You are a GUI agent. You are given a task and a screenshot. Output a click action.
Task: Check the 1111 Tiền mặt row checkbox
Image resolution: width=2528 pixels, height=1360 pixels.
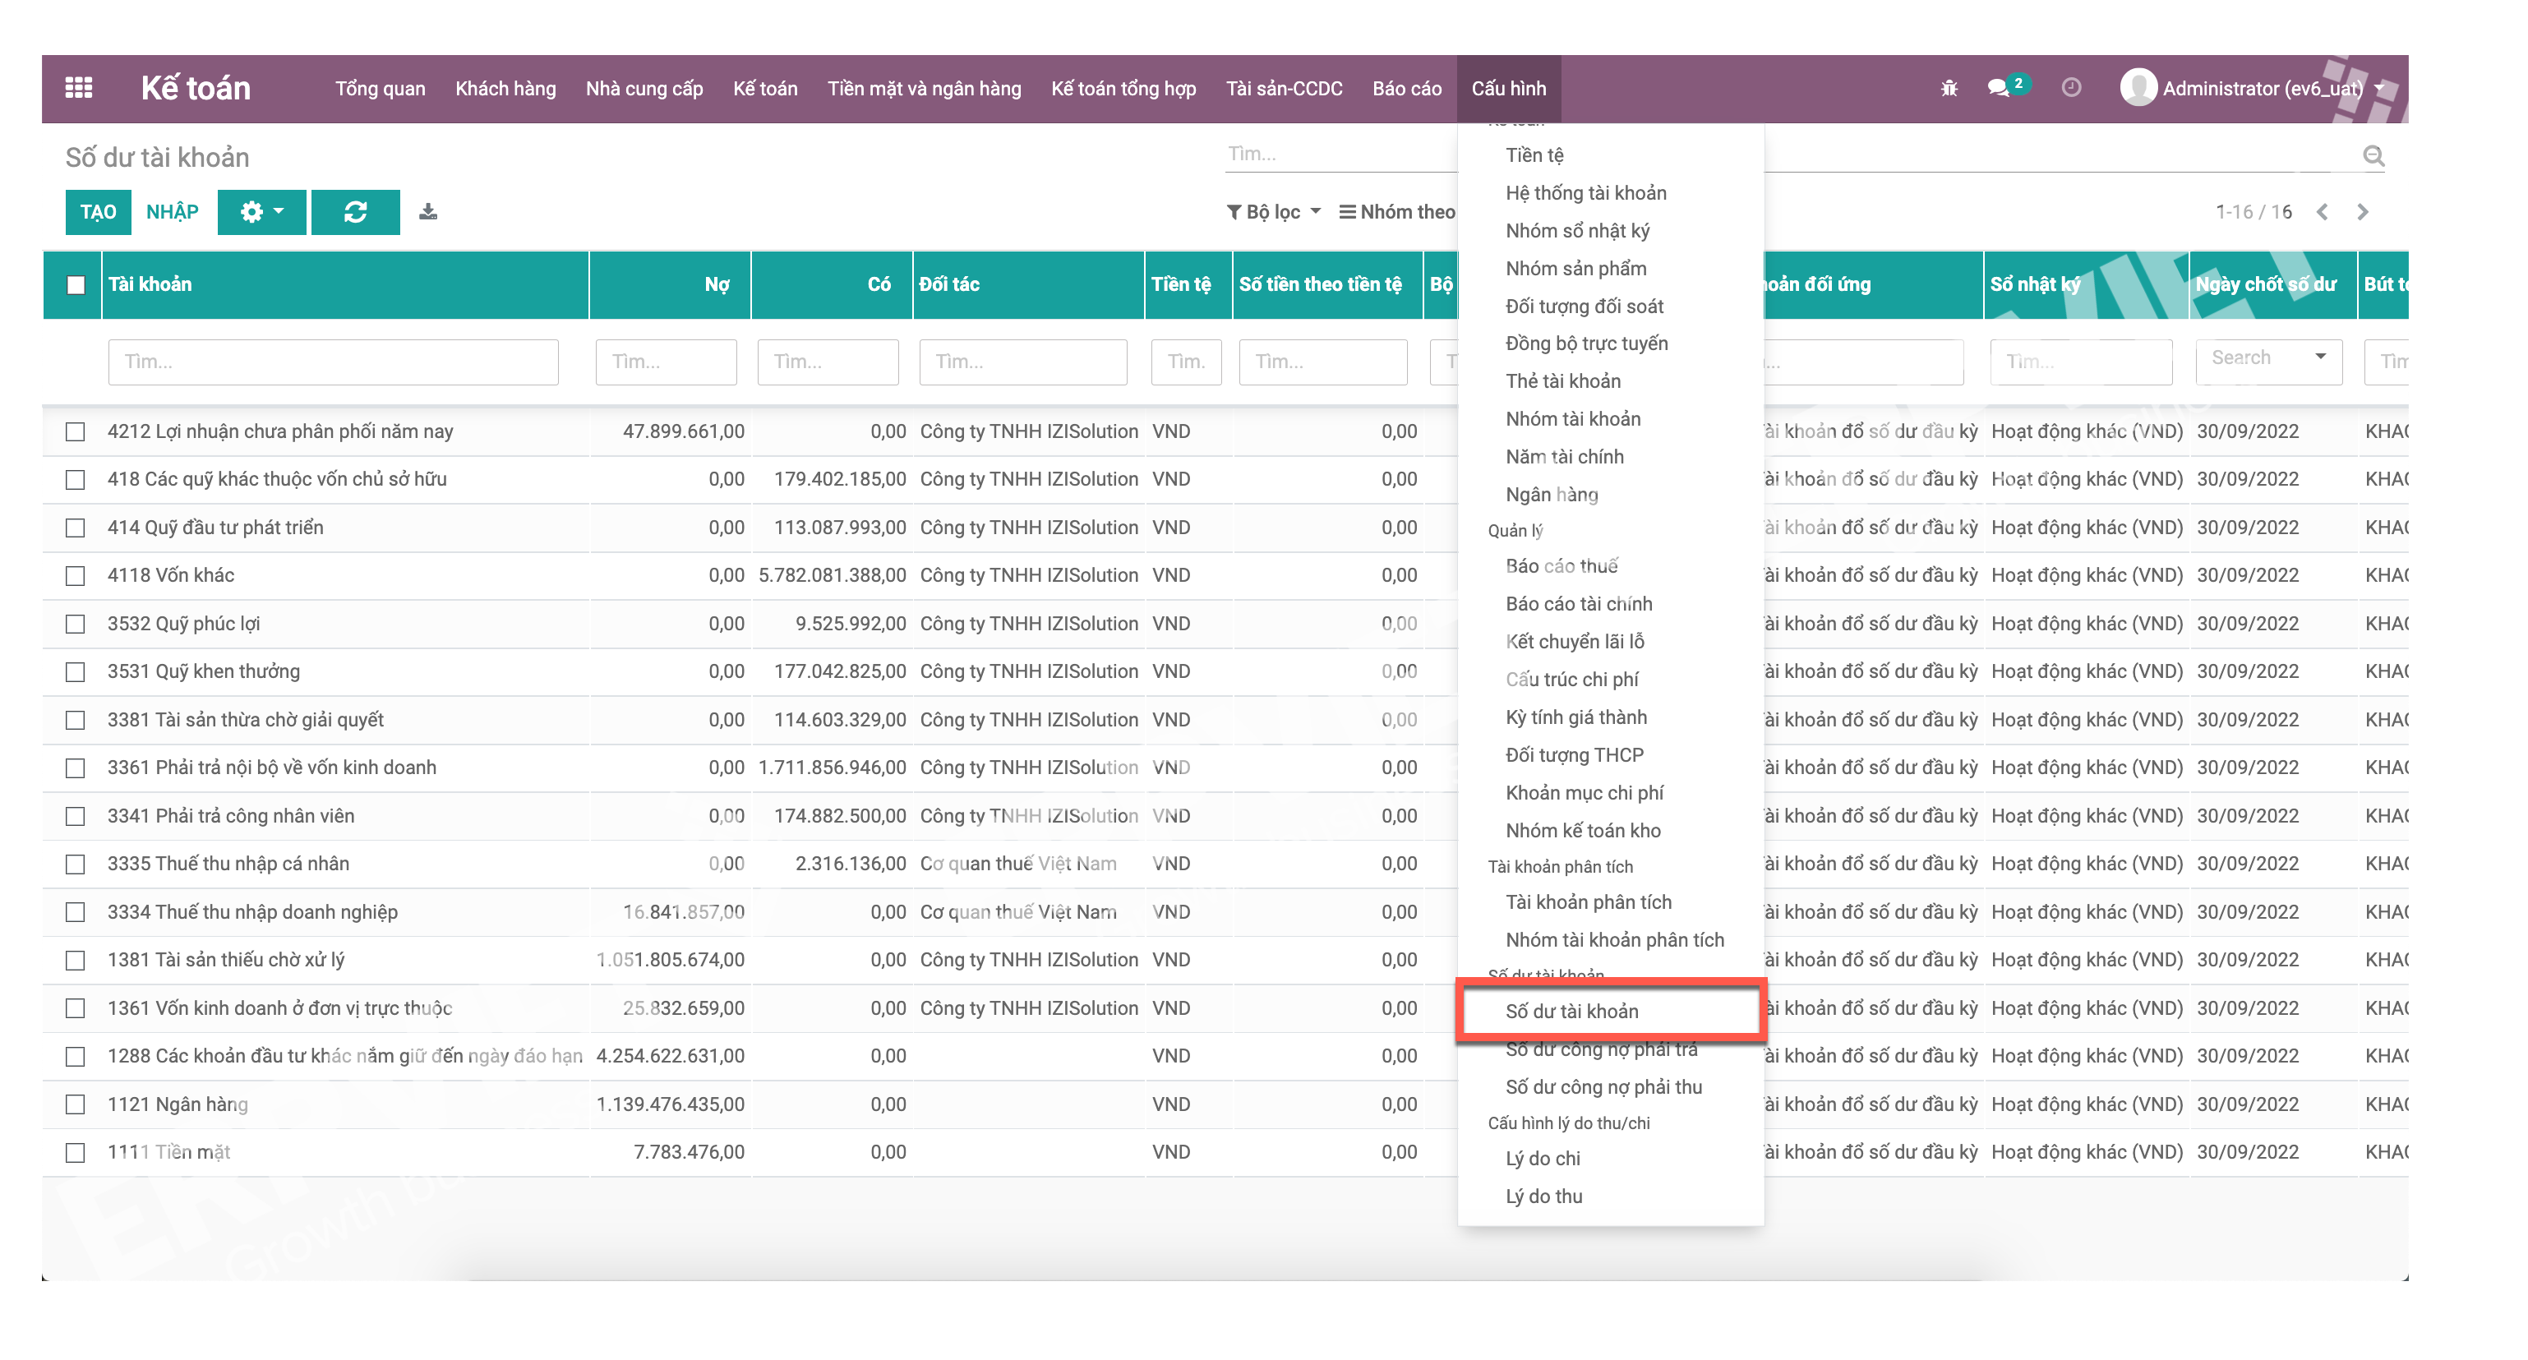[76, 1153]
